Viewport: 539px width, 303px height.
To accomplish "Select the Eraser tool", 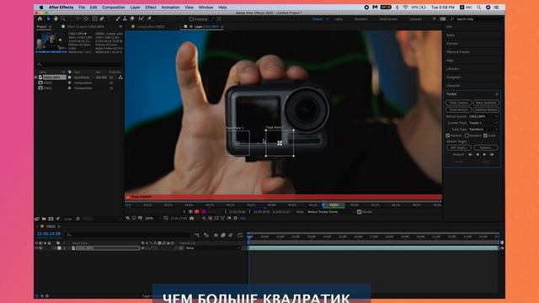I will (132, 19).
